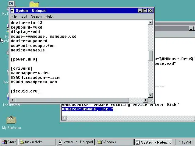Click the highlighted VMware="VMware, Inc." line
This screenshot has height=146, width=195.
87,109
